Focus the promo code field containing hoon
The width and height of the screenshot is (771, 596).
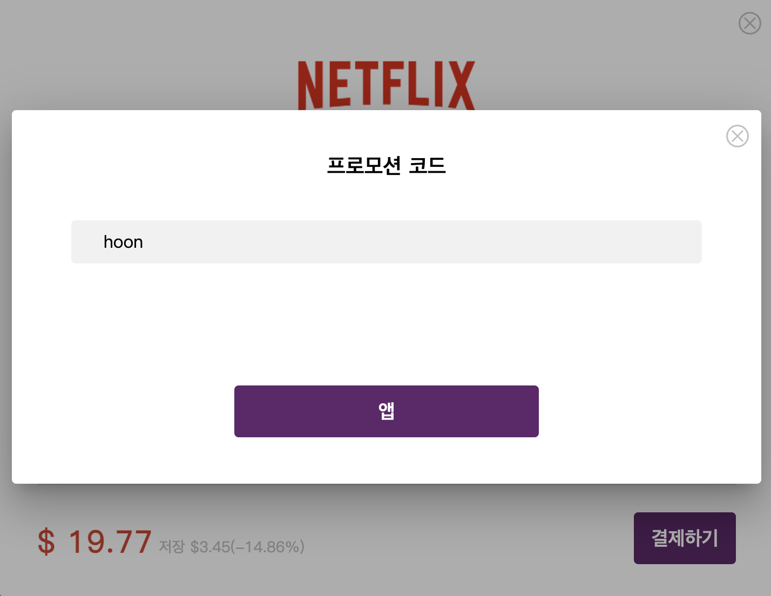pos(387,242)
